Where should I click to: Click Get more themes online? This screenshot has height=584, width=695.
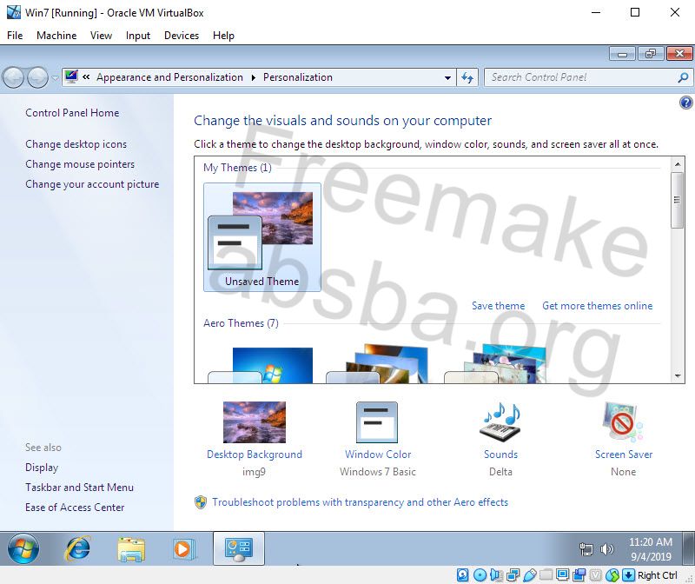tap(597, 306)
